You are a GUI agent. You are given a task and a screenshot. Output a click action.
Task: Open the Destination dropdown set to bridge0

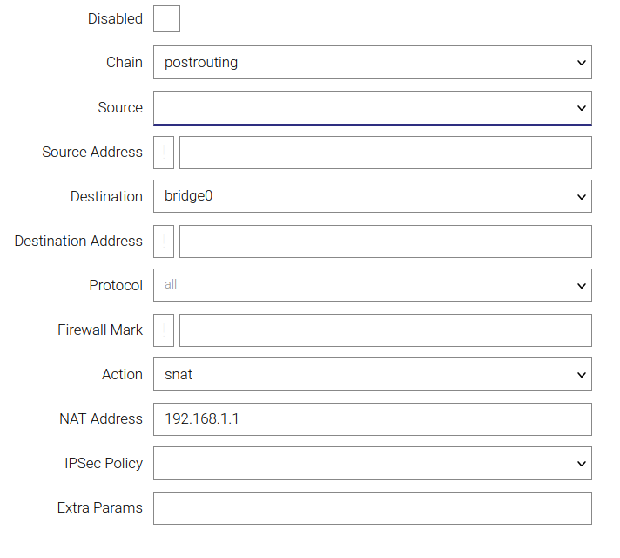[x=372, y=196]
